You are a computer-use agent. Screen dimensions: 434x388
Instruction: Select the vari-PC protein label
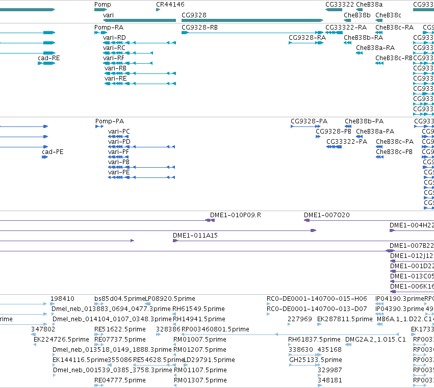click(x=119, y=132)
